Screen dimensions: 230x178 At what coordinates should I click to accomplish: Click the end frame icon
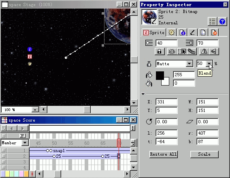pyautogui.click(x=190, y=43)
